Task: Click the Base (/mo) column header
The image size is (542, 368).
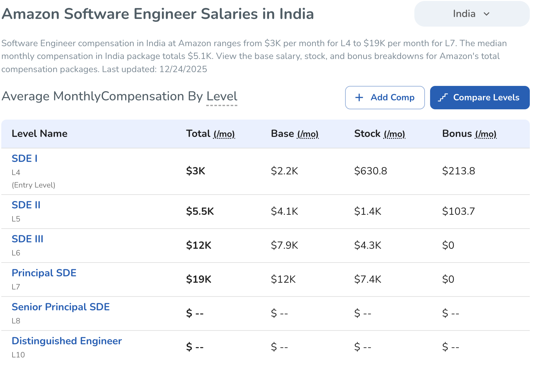Action: 294,134
